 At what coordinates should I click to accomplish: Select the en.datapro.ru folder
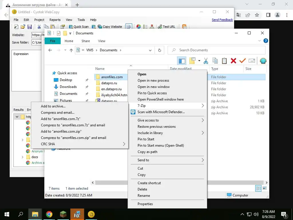[x=111, y=89]
